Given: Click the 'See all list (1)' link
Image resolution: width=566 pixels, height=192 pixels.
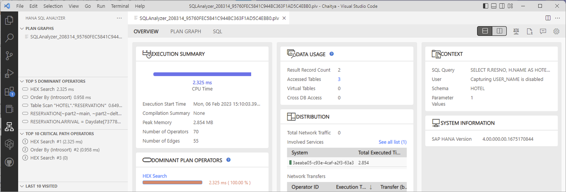Looking at the screenshot, I should (393, 142).
